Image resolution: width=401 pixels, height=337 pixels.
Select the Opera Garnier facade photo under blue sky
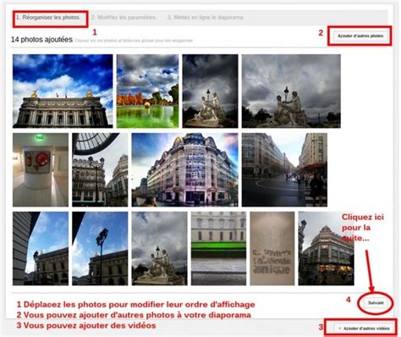tap(63, 91)
